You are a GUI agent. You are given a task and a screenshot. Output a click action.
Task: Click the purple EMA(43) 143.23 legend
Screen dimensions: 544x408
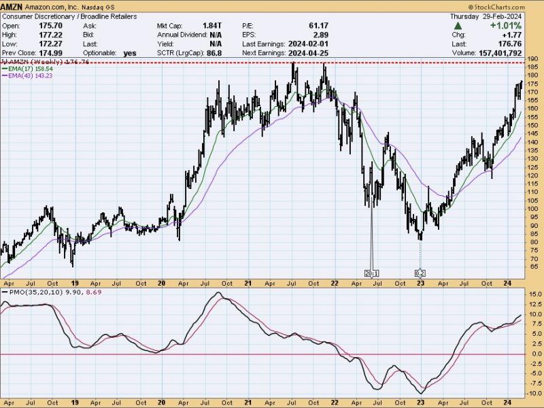tap(27, 75)
